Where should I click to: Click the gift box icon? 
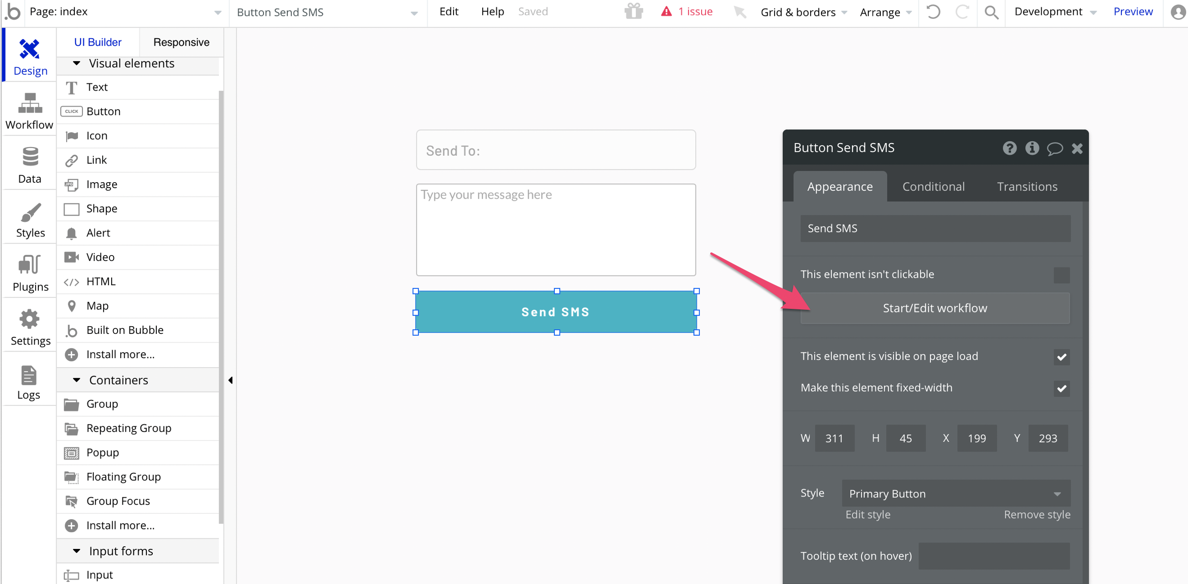click(x=634, y=11)
